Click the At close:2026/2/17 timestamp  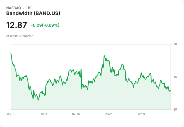pos(19,36)
